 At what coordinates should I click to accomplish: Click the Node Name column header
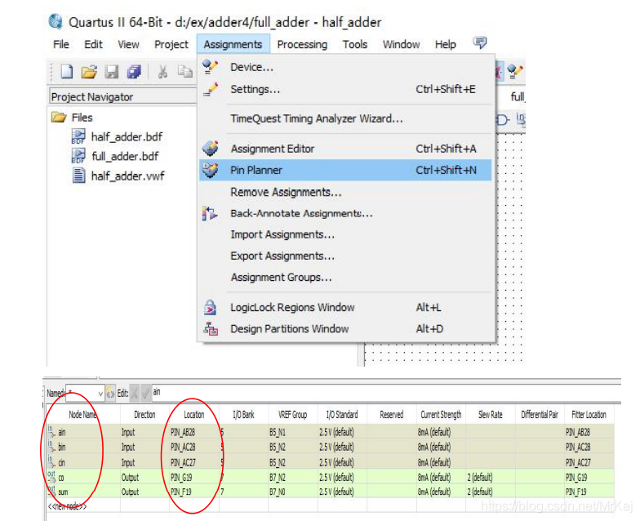(x=83, y=415)
